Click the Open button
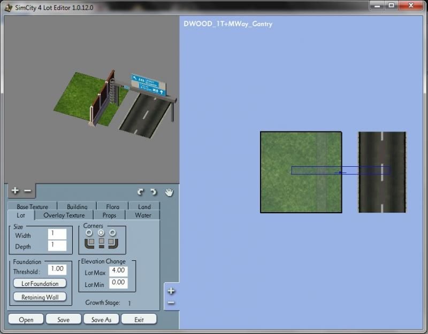428x334 pixels. pyautogui.click(x=26, y=319)
